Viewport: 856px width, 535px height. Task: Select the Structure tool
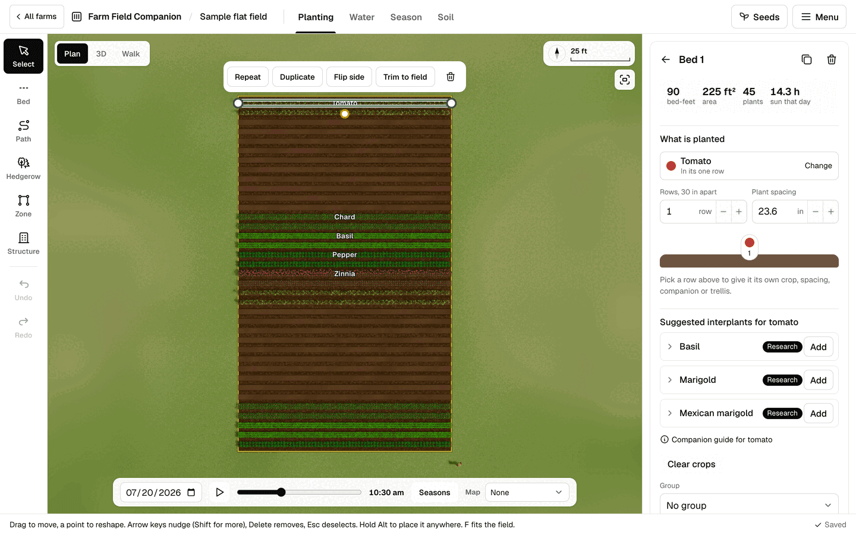point(24,244)
